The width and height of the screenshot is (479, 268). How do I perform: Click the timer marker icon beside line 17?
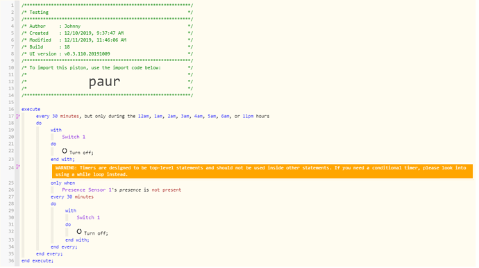tap(18, 116)
